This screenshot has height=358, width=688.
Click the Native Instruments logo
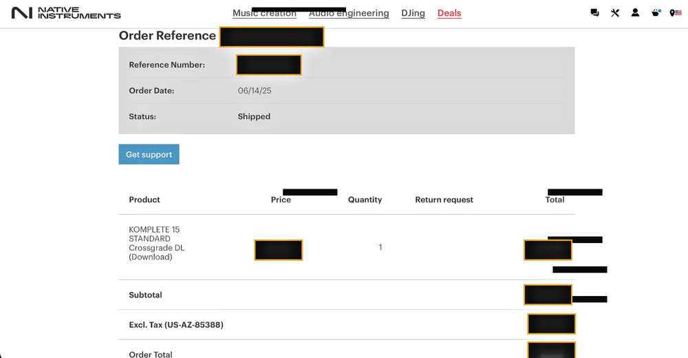click(66, 13)
